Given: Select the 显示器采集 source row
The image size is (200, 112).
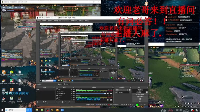Looking at the screenshot, I should pyautogui.click(x=65, y=93).
